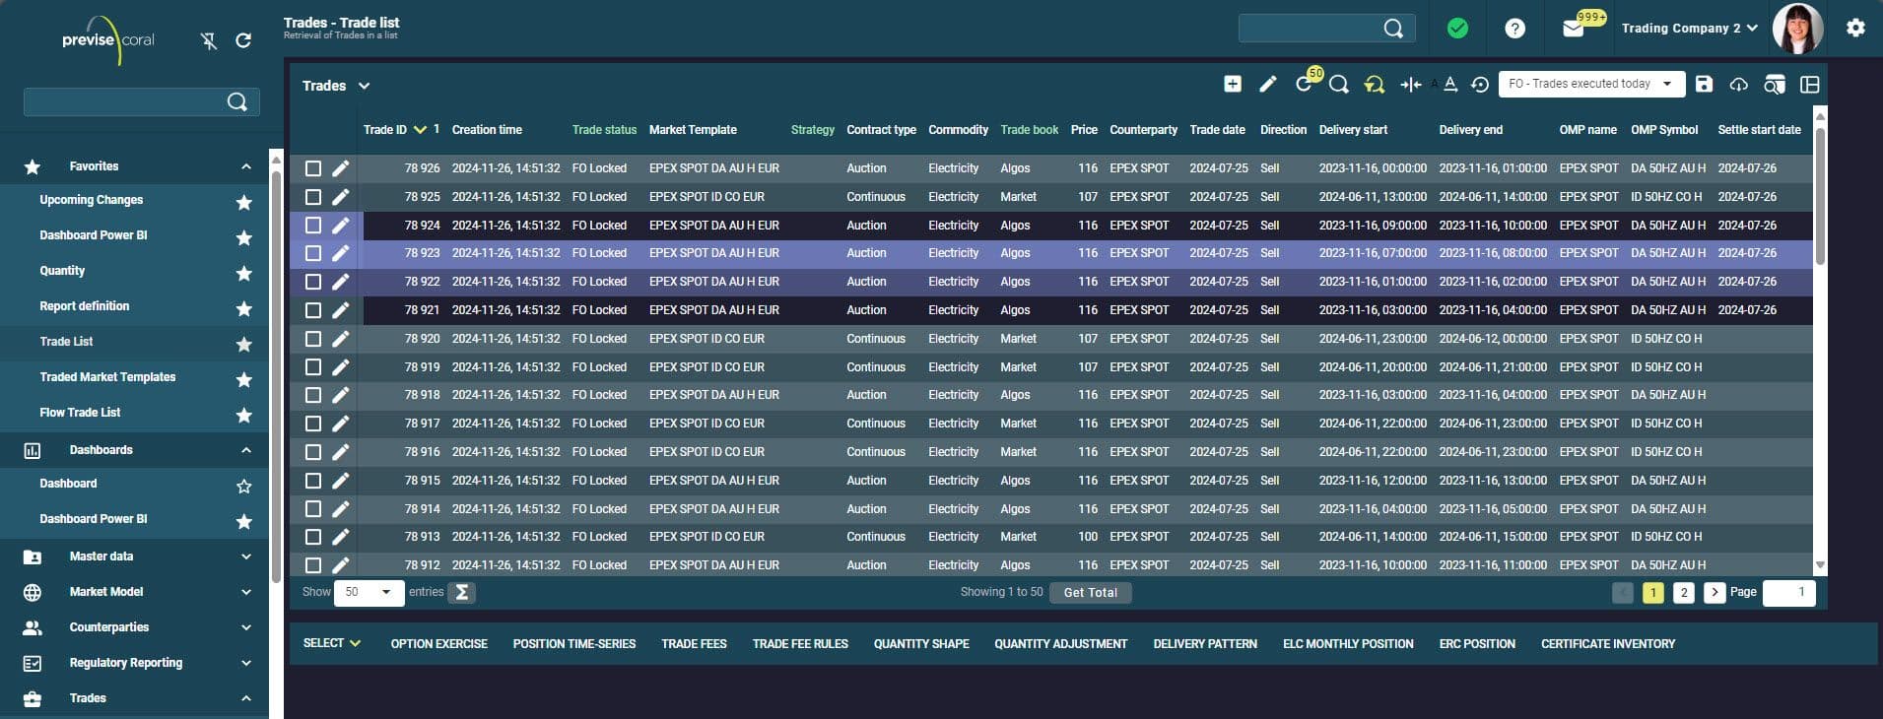The image size is (1883, 719).
Task: Tick the checkbox for trade 78 915
Action: pos(313,481)
